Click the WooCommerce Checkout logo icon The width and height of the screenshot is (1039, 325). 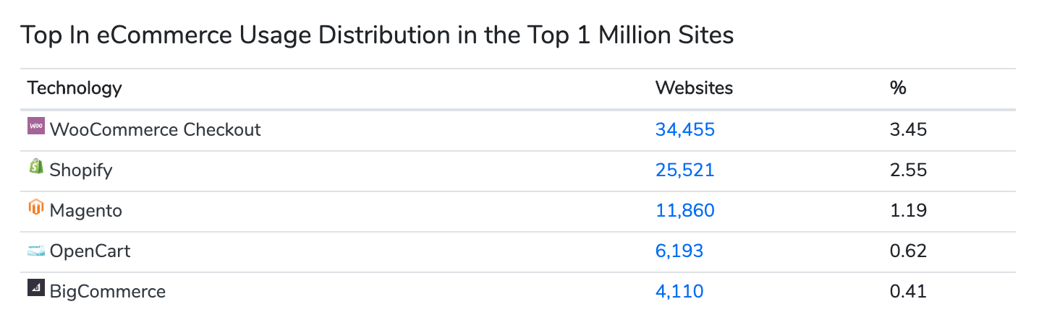[36, 126]
